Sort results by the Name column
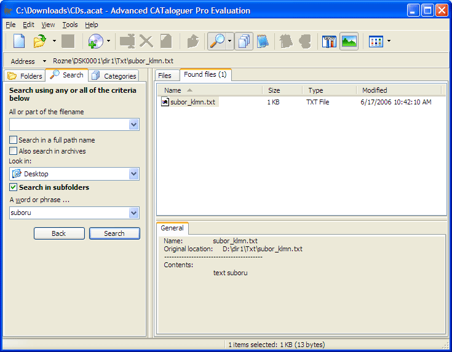The image size is (452, 352). point(210,90)
